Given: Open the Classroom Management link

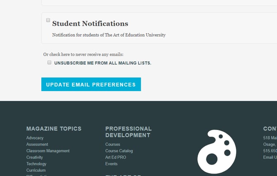Looking at the screenshot, I should [48, 151].
